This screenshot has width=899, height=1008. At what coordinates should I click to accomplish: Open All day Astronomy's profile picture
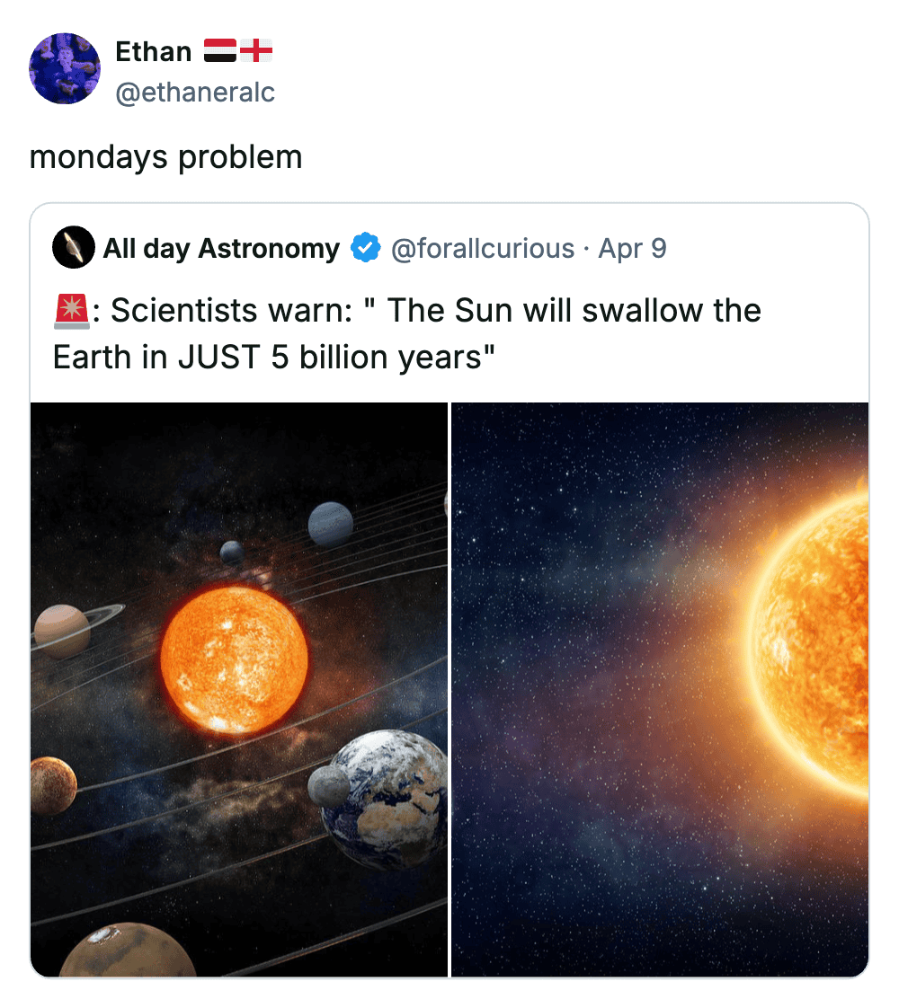pyautogui.click(x=74, y=248)
